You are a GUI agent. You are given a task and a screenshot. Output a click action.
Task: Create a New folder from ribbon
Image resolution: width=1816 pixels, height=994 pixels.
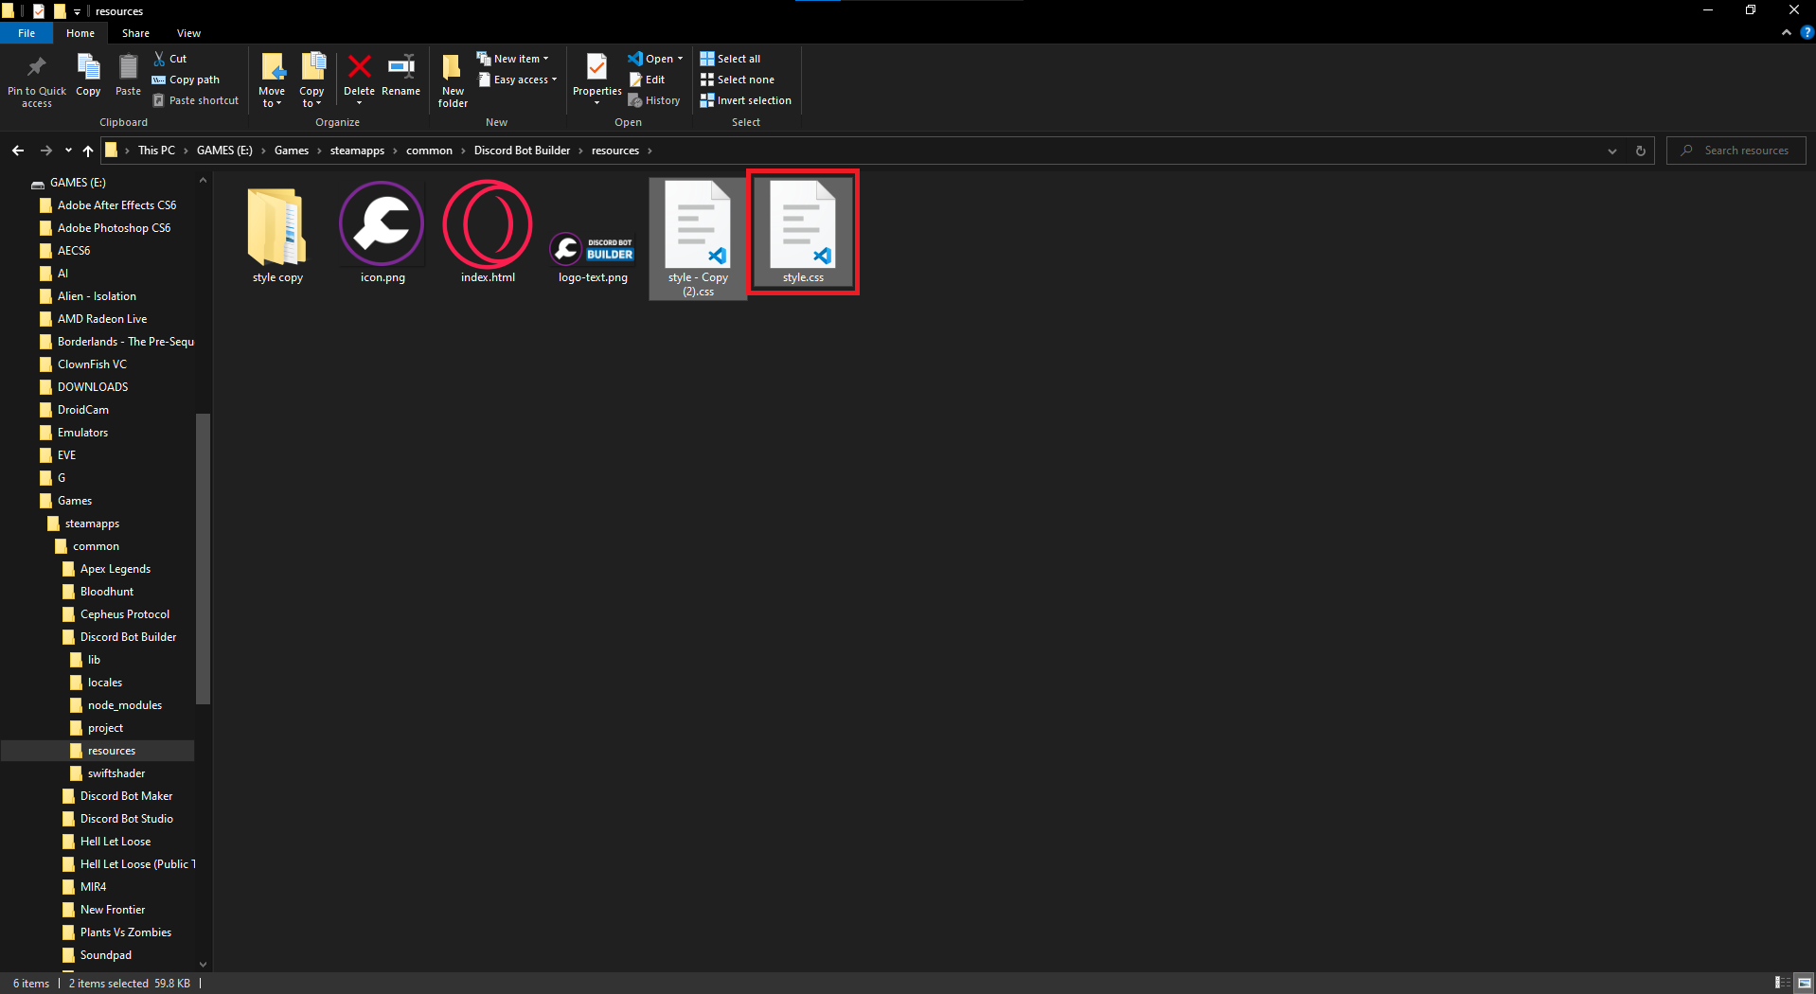point(453,78)
